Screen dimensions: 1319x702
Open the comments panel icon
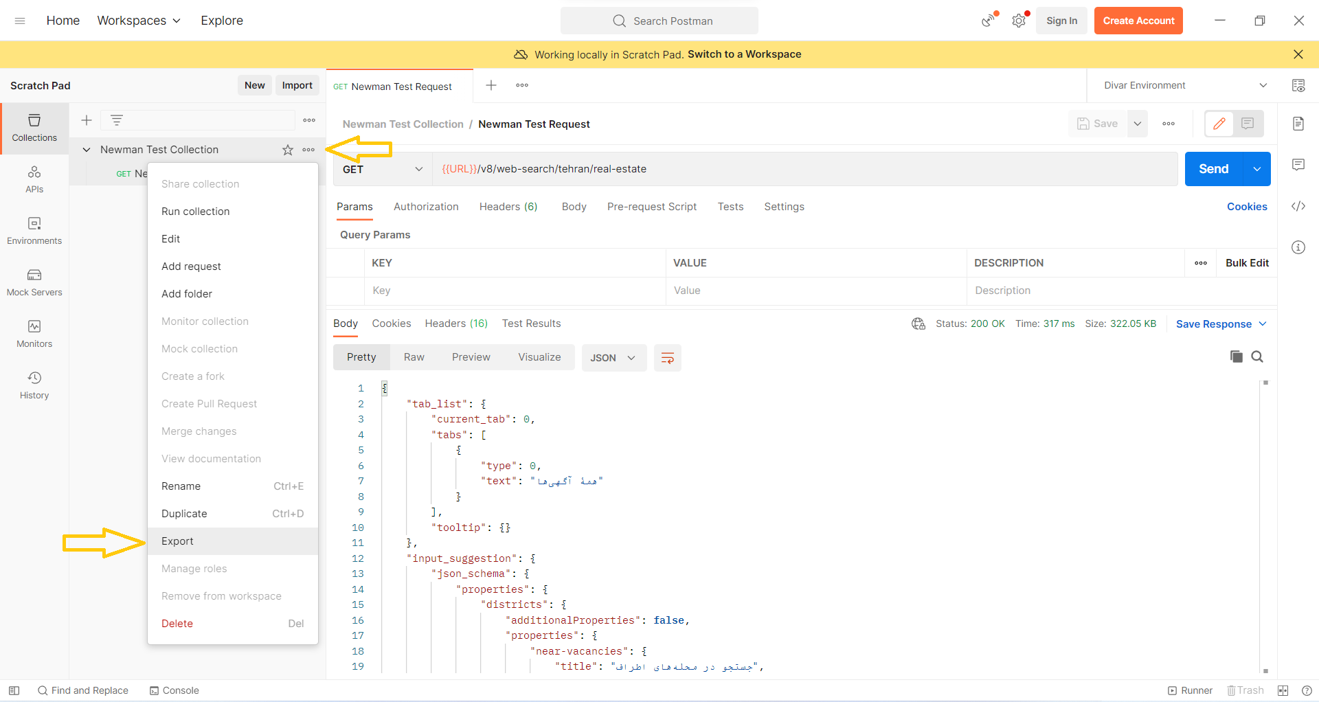pyautogui.click(x=1298, y=165)
